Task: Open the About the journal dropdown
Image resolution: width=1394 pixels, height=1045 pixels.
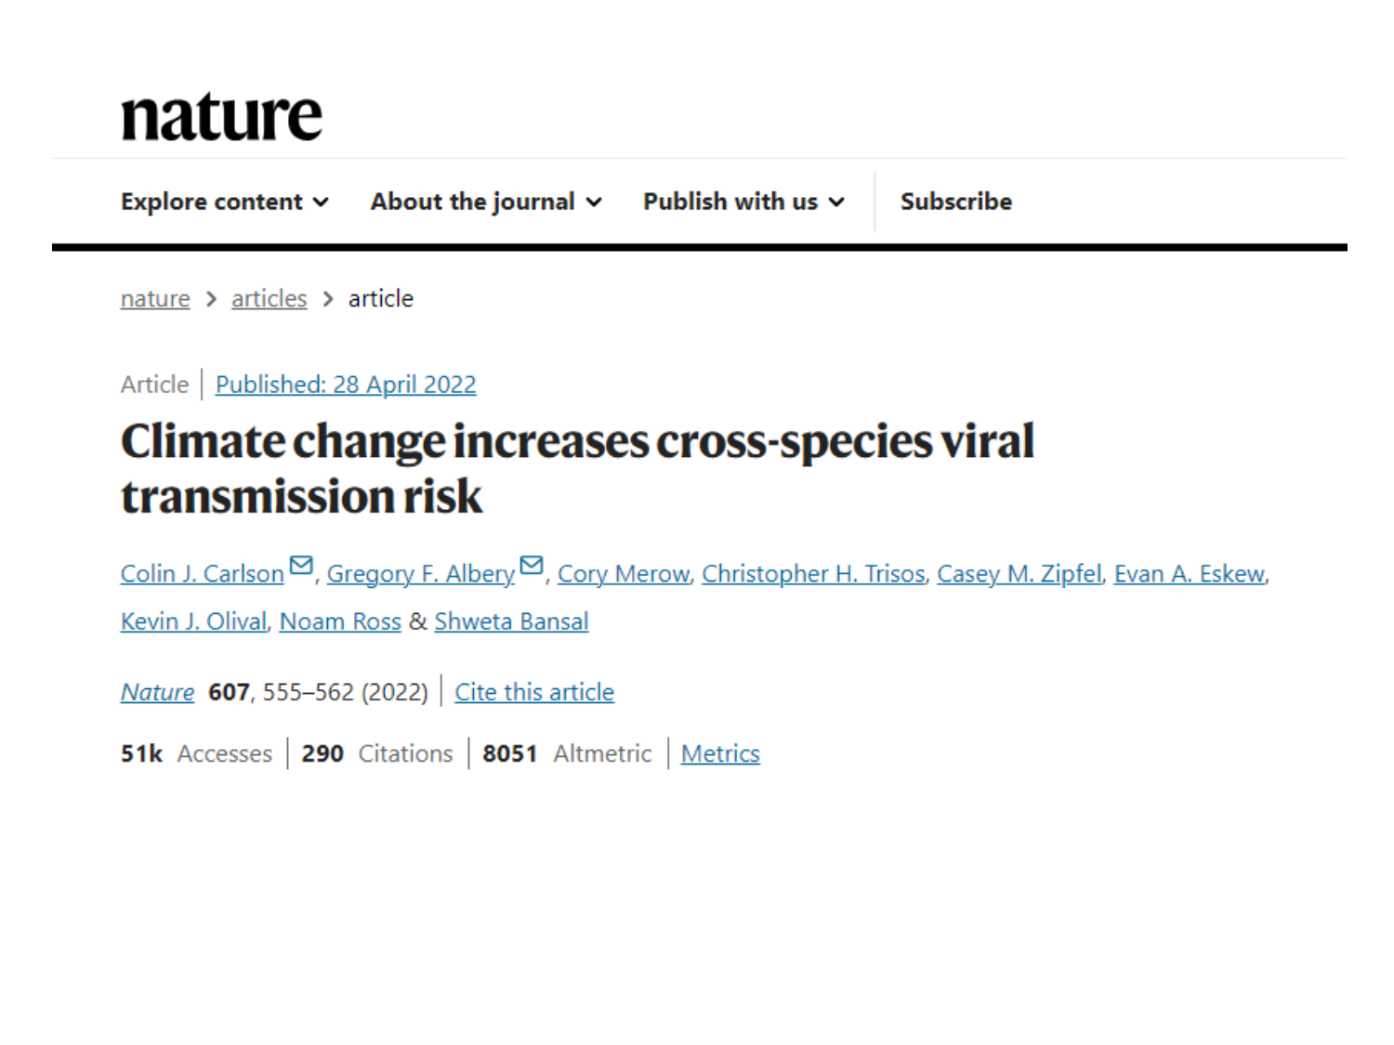Action: 485,202
